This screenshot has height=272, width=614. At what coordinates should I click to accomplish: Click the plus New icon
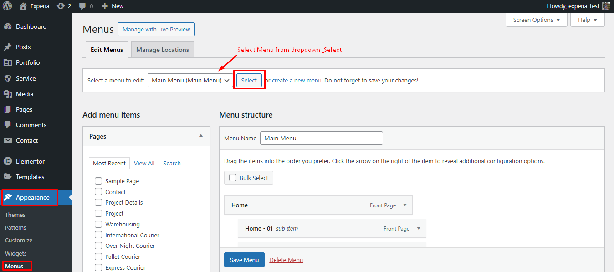point(105,6)
